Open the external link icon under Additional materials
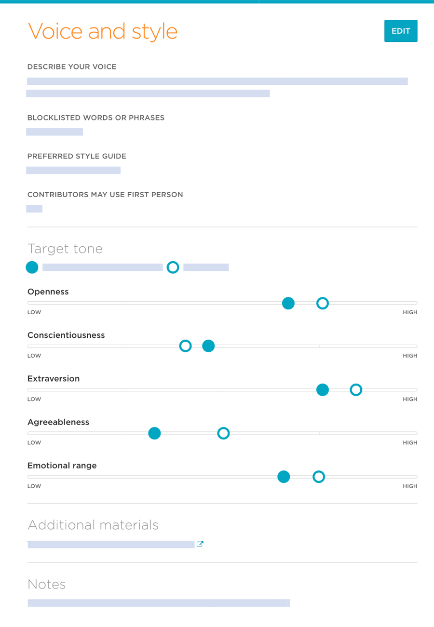 200,545
